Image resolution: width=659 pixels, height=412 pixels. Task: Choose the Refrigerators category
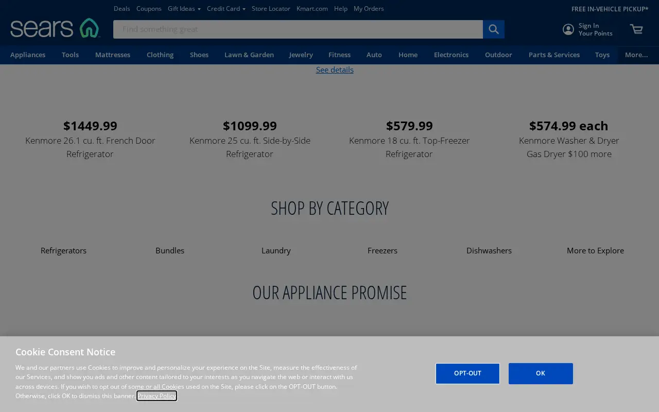[63, 251]
